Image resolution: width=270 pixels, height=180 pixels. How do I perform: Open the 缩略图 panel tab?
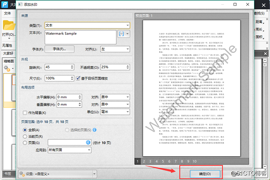coord(9,61)
